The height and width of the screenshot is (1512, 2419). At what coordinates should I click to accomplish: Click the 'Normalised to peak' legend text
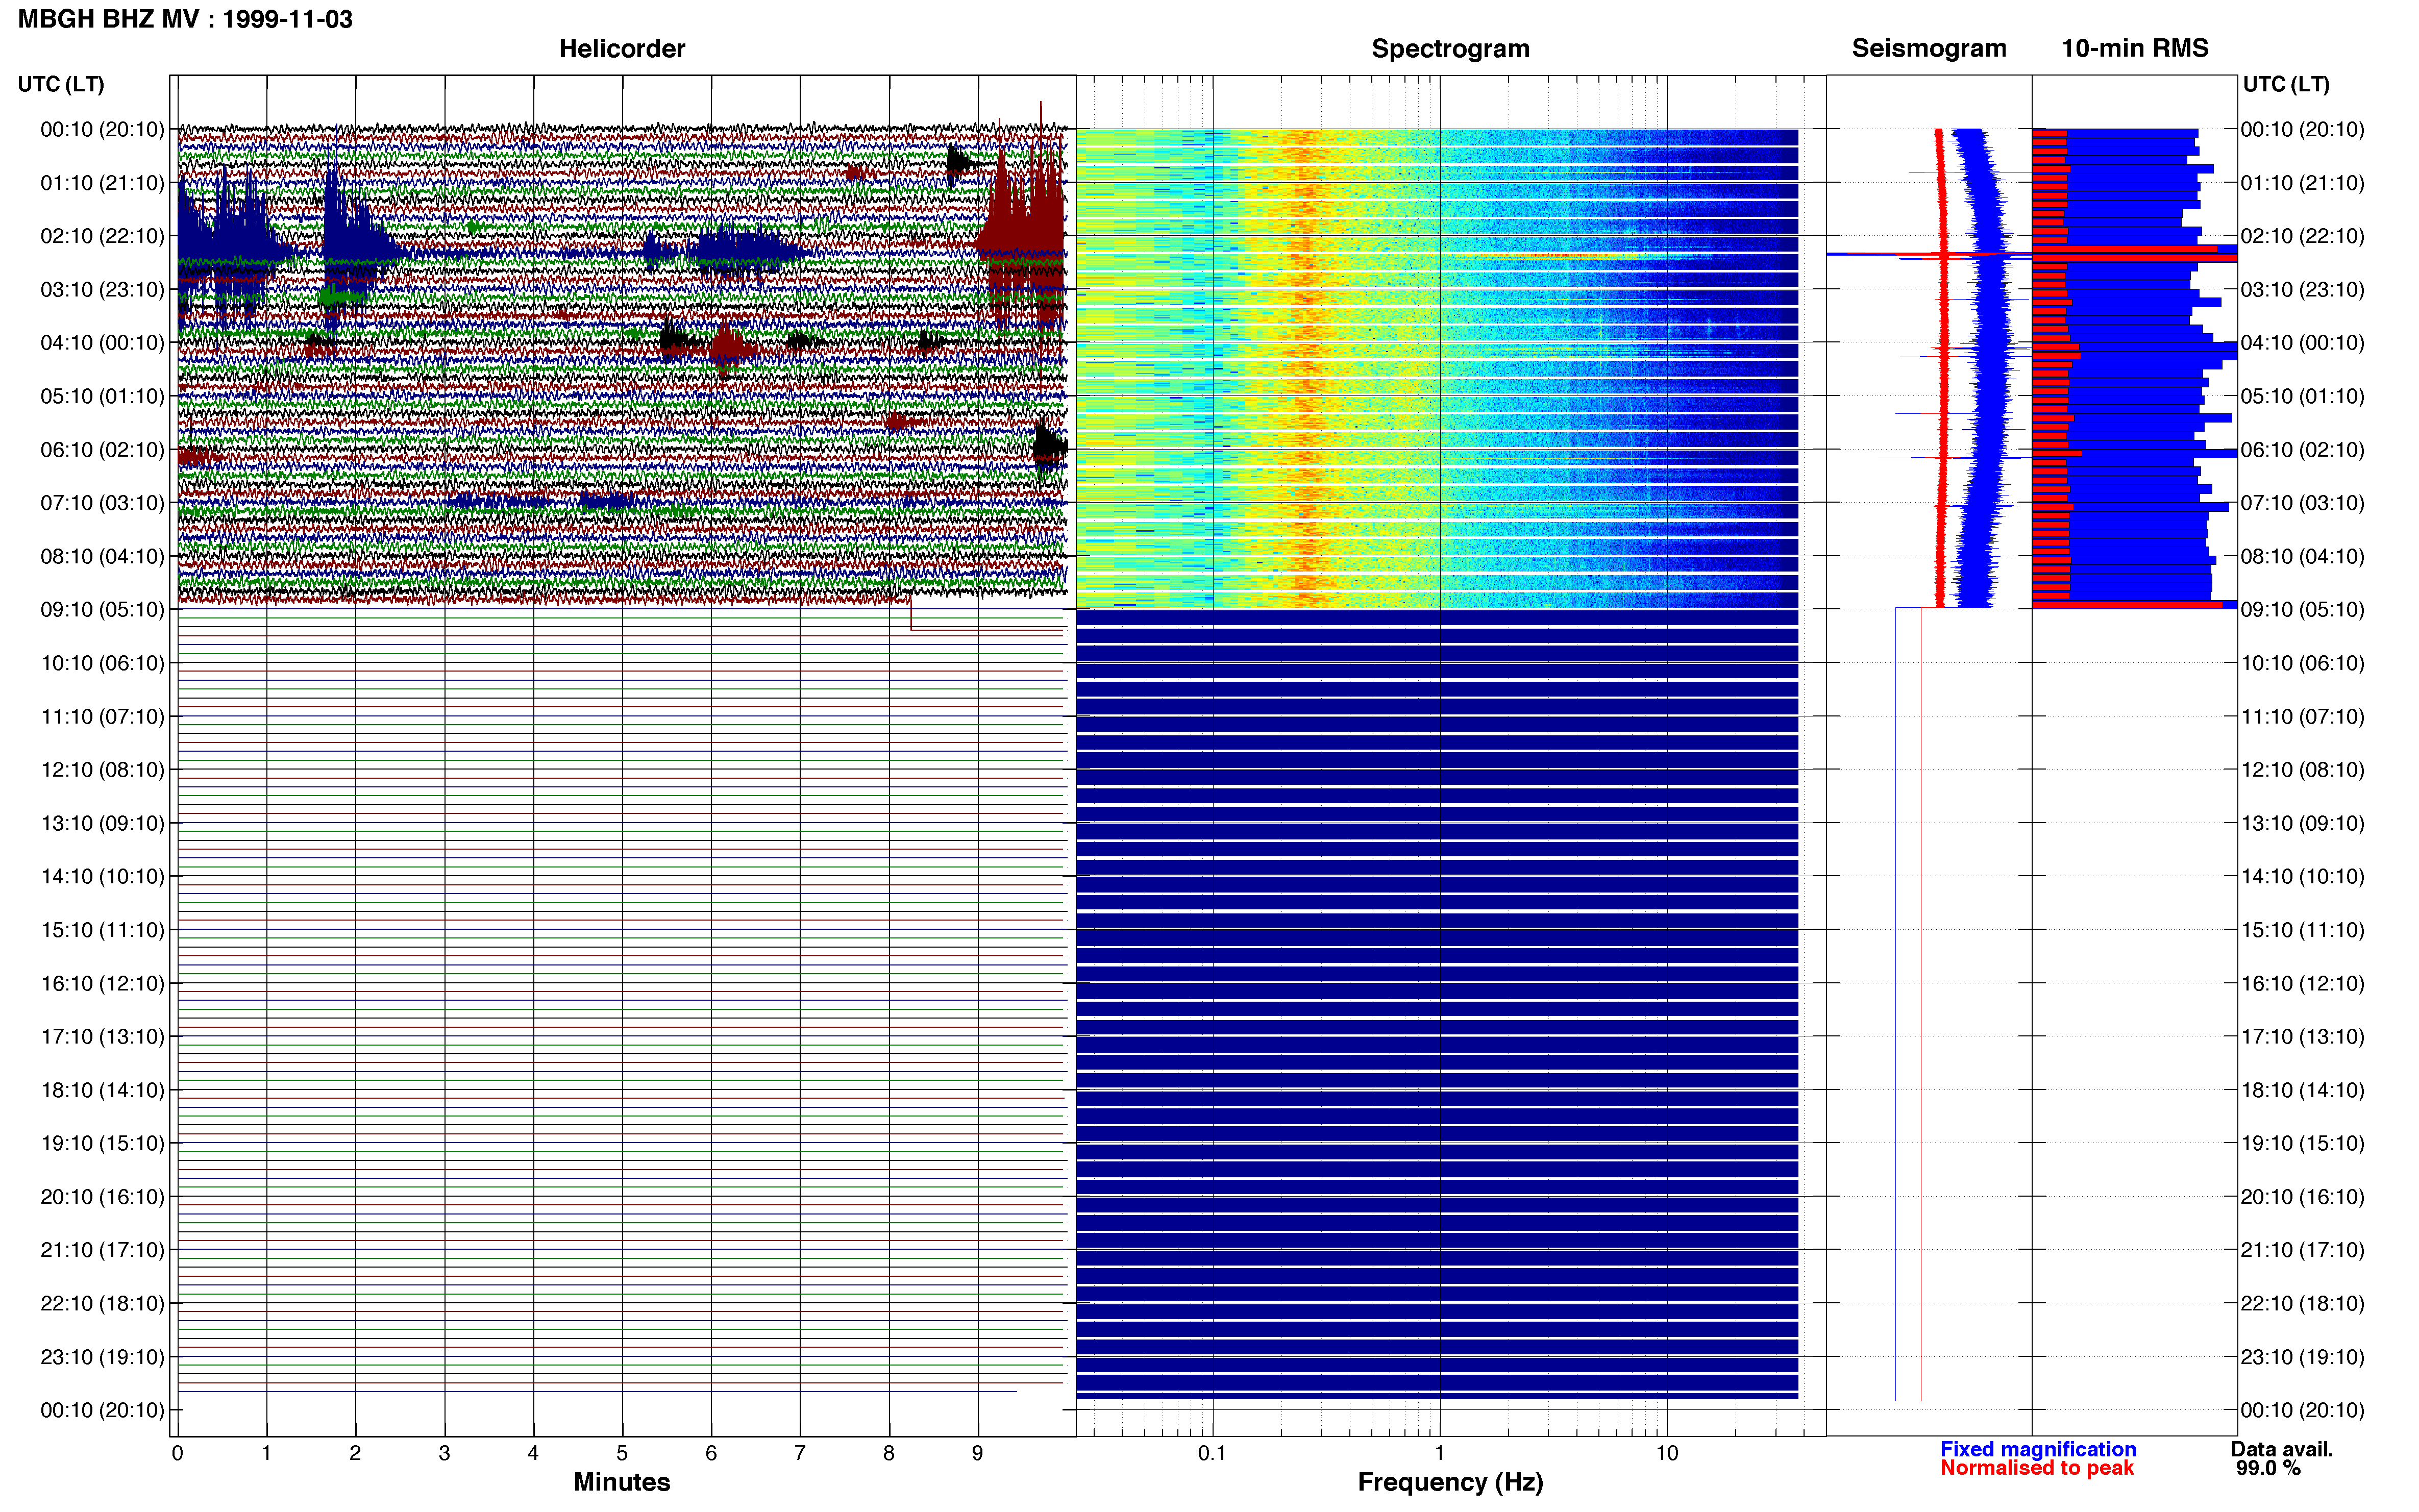pos(2037,1468)
